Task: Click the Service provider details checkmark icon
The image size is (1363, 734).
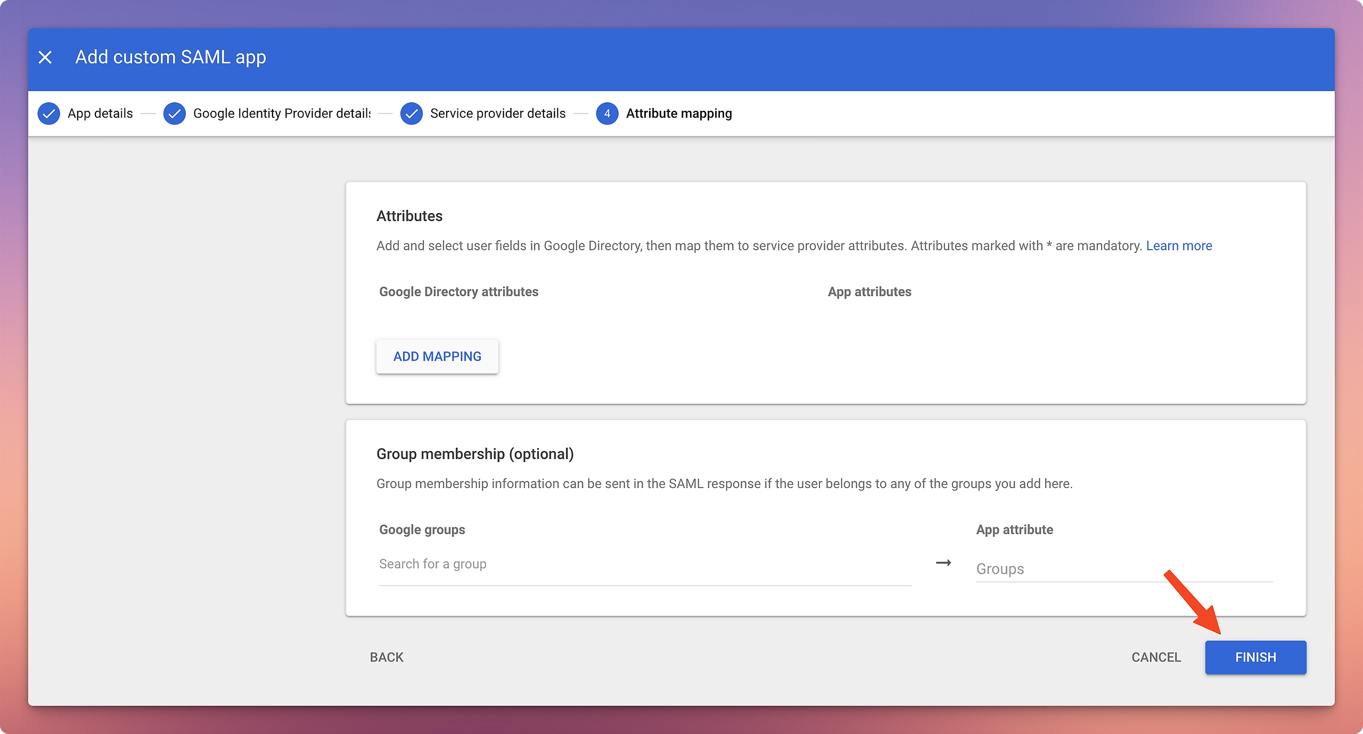Action: (412, 113)
